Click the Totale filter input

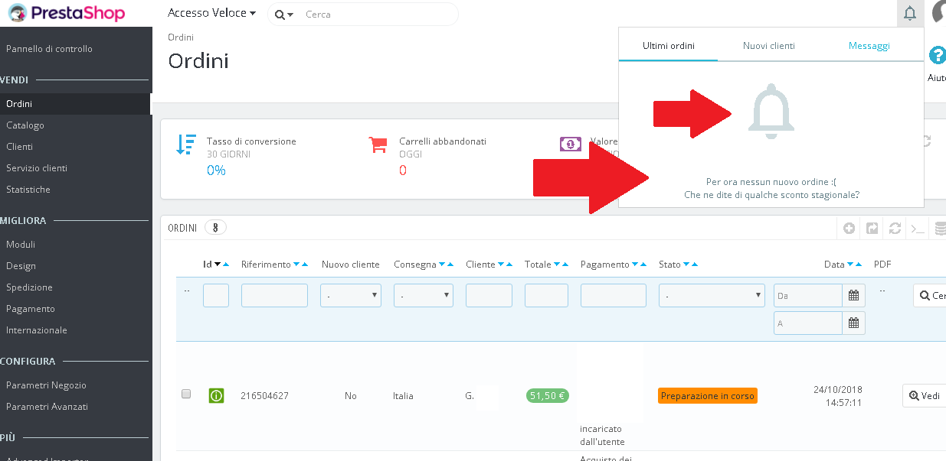[546, 296]
